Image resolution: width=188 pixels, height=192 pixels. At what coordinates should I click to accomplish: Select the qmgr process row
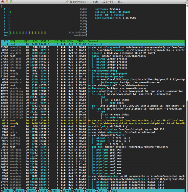coord(93,144)
